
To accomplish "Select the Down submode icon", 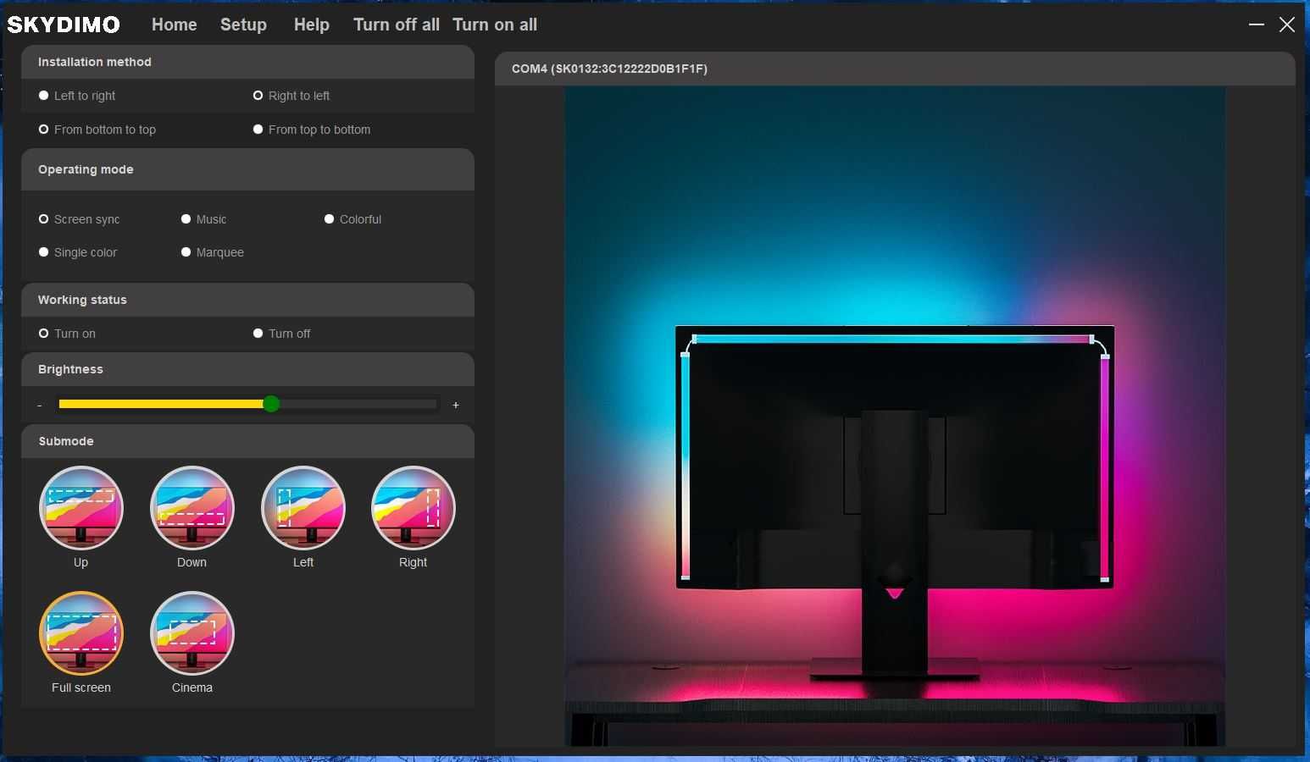I will pyautogui.click(x=192, y=508).
